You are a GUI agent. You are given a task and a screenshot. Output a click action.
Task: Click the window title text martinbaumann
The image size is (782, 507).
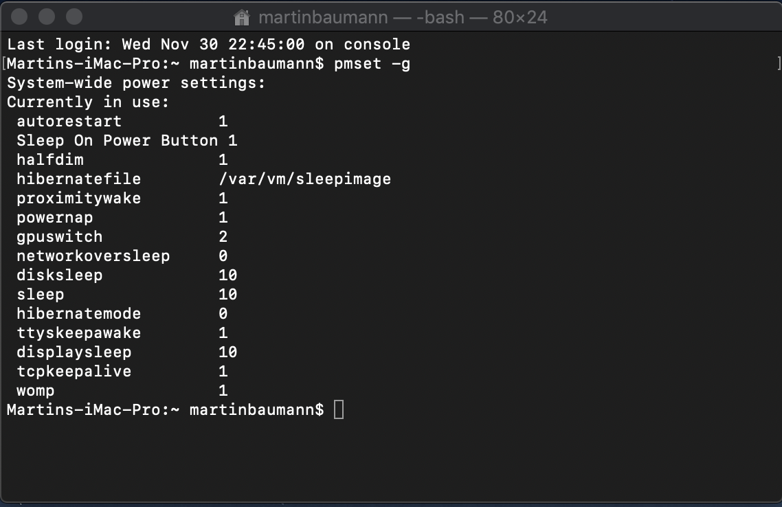tap(322, 16)
